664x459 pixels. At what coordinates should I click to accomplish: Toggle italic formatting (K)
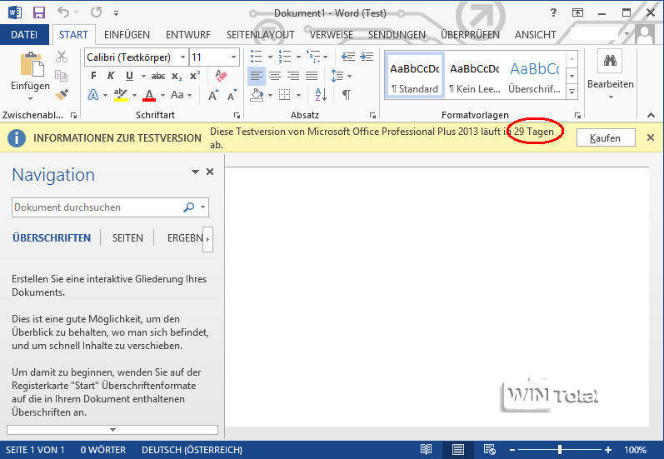[x=111, y=76]
